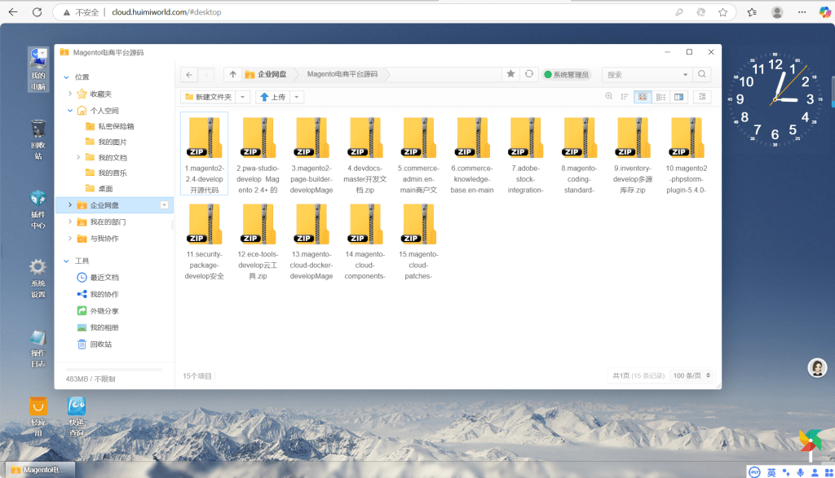The width and height of the screenshot is (835, 478).
Task: Open dropdown arrow next to 新建文件夹
Action: (242, 97)
